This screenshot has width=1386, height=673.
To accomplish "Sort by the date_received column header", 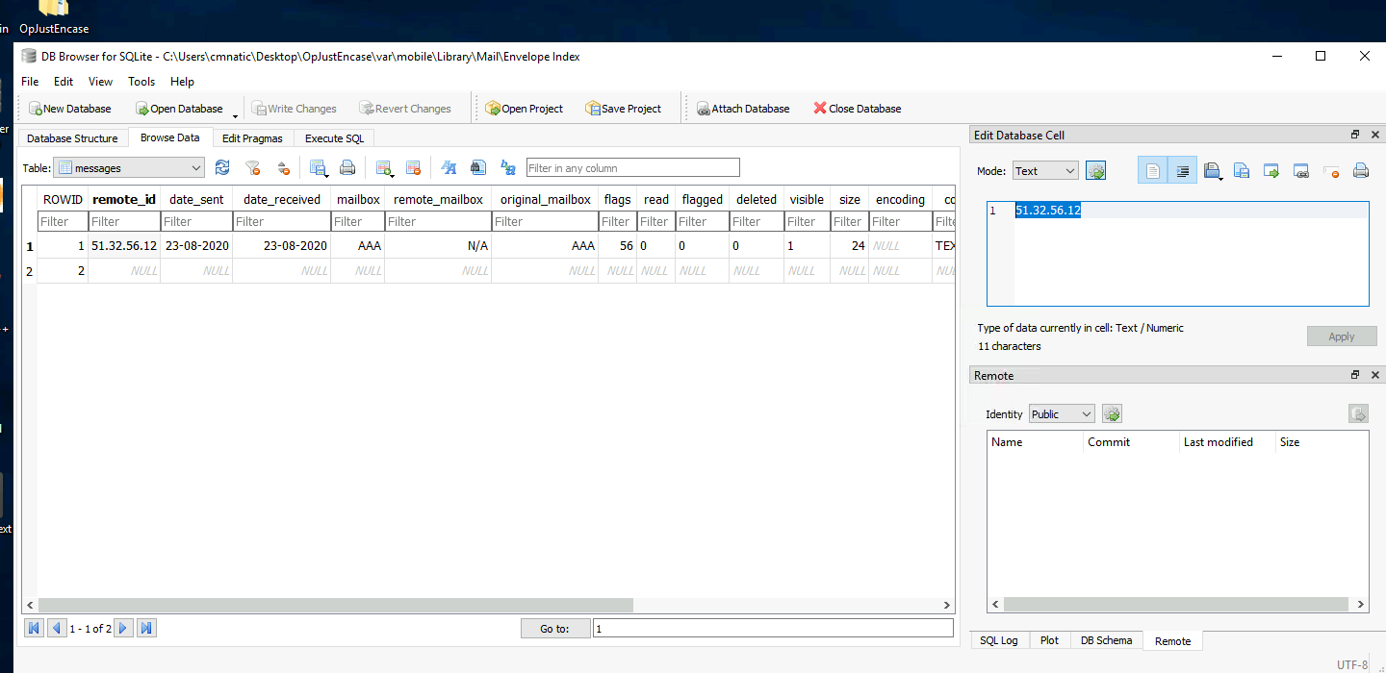I will (x=282, y=200).
